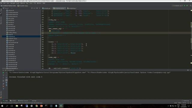Screen dimensions: 192x108
Task: Start debugging with the green bug icon
Action: pyautogui.click(x=187, y=6)
